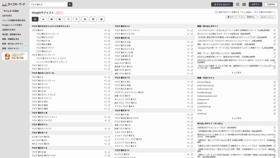Image resolution: width=280 pixels, height=158 pixels.
Task: Select the image search suggest source icon
Action: point(93,19)
